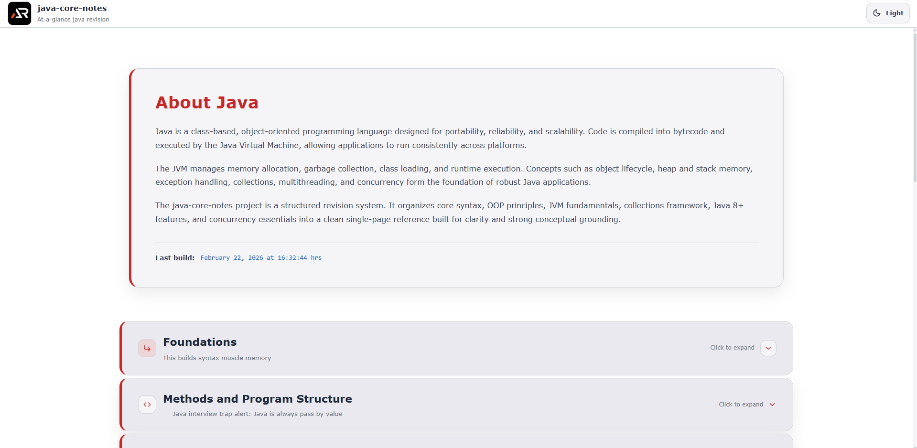The height and width of the screenshot is (448, 917).
Task: Click "Click to expand" on Methods card
Action: pyautogui.click(x=741, y=405)
